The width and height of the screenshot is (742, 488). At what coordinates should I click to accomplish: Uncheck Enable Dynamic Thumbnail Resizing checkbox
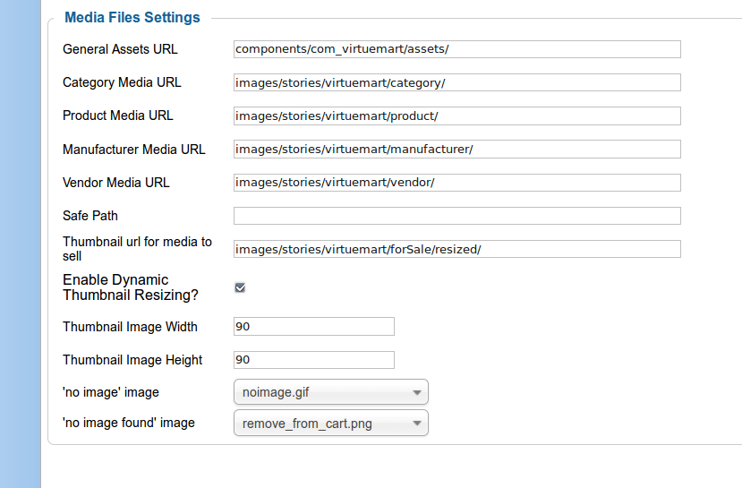point(240,287)
